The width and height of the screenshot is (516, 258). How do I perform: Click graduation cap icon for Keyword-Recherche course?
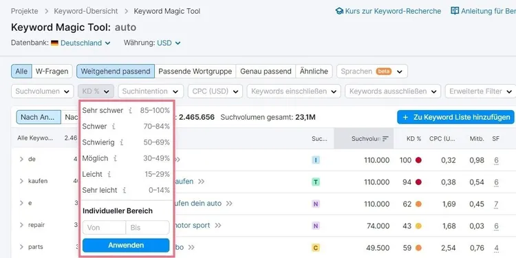pos(339,11)
